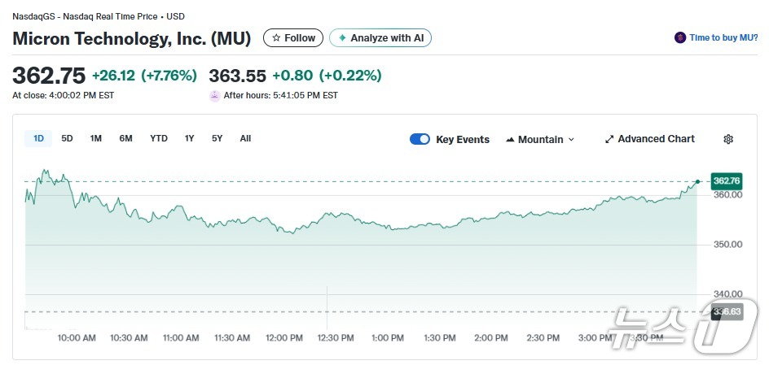Click the Mountain chart type icon
Viewport: 769px width, 365px height.
click(511, 140)
